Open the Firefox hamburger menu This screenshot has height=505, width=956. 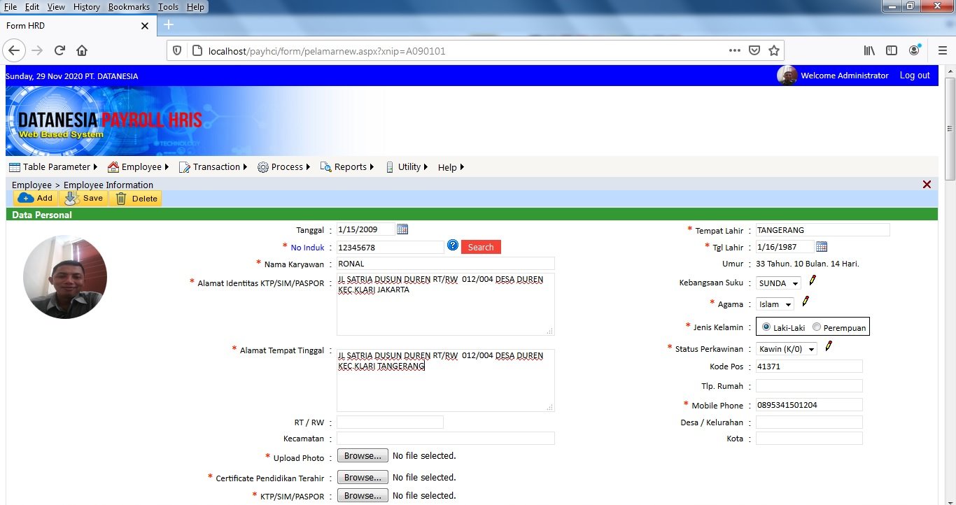(x=942, y=50)
